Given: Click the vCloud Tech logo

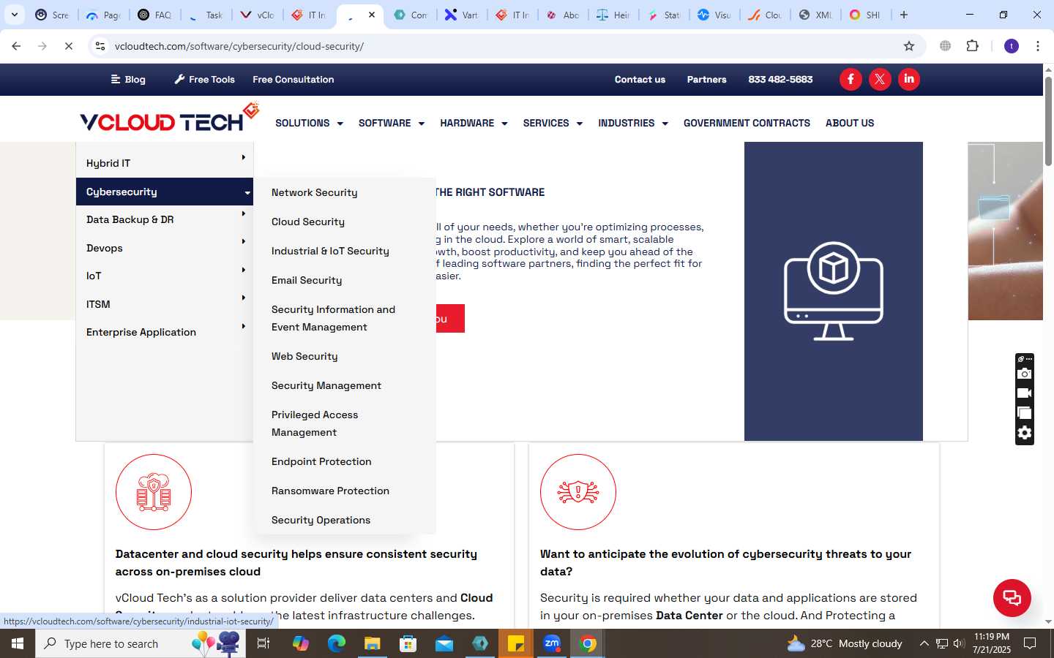Looking at the screenshot, I should [x=170, y=118].
